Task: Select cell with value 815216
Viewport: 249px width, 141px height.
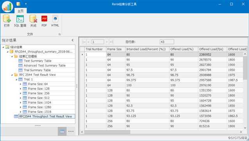Action: [213, 126]
